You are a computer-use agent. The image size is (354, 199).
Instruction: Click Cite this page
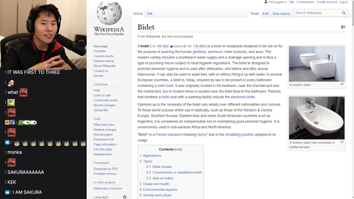pos(103,149)
